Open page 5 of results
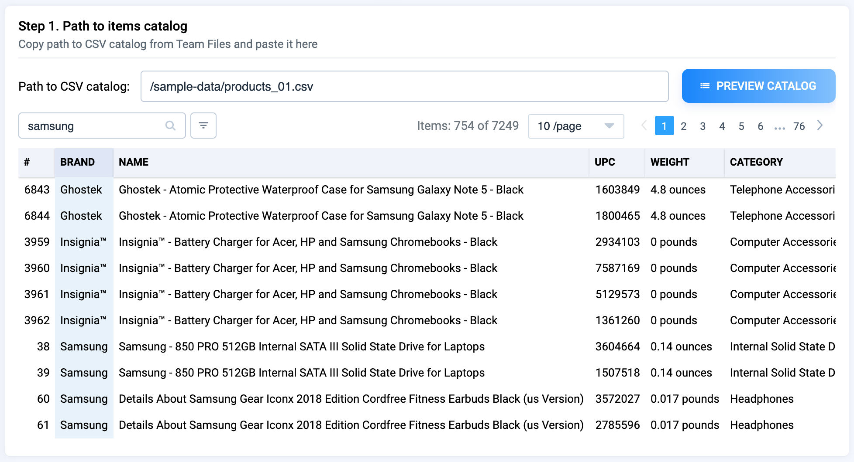Screen dimensions: 854x462 coord(741,126)
